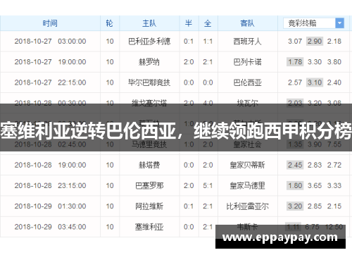Click full-time score 5:1 for 巴塞罗那

coord(208,186)
